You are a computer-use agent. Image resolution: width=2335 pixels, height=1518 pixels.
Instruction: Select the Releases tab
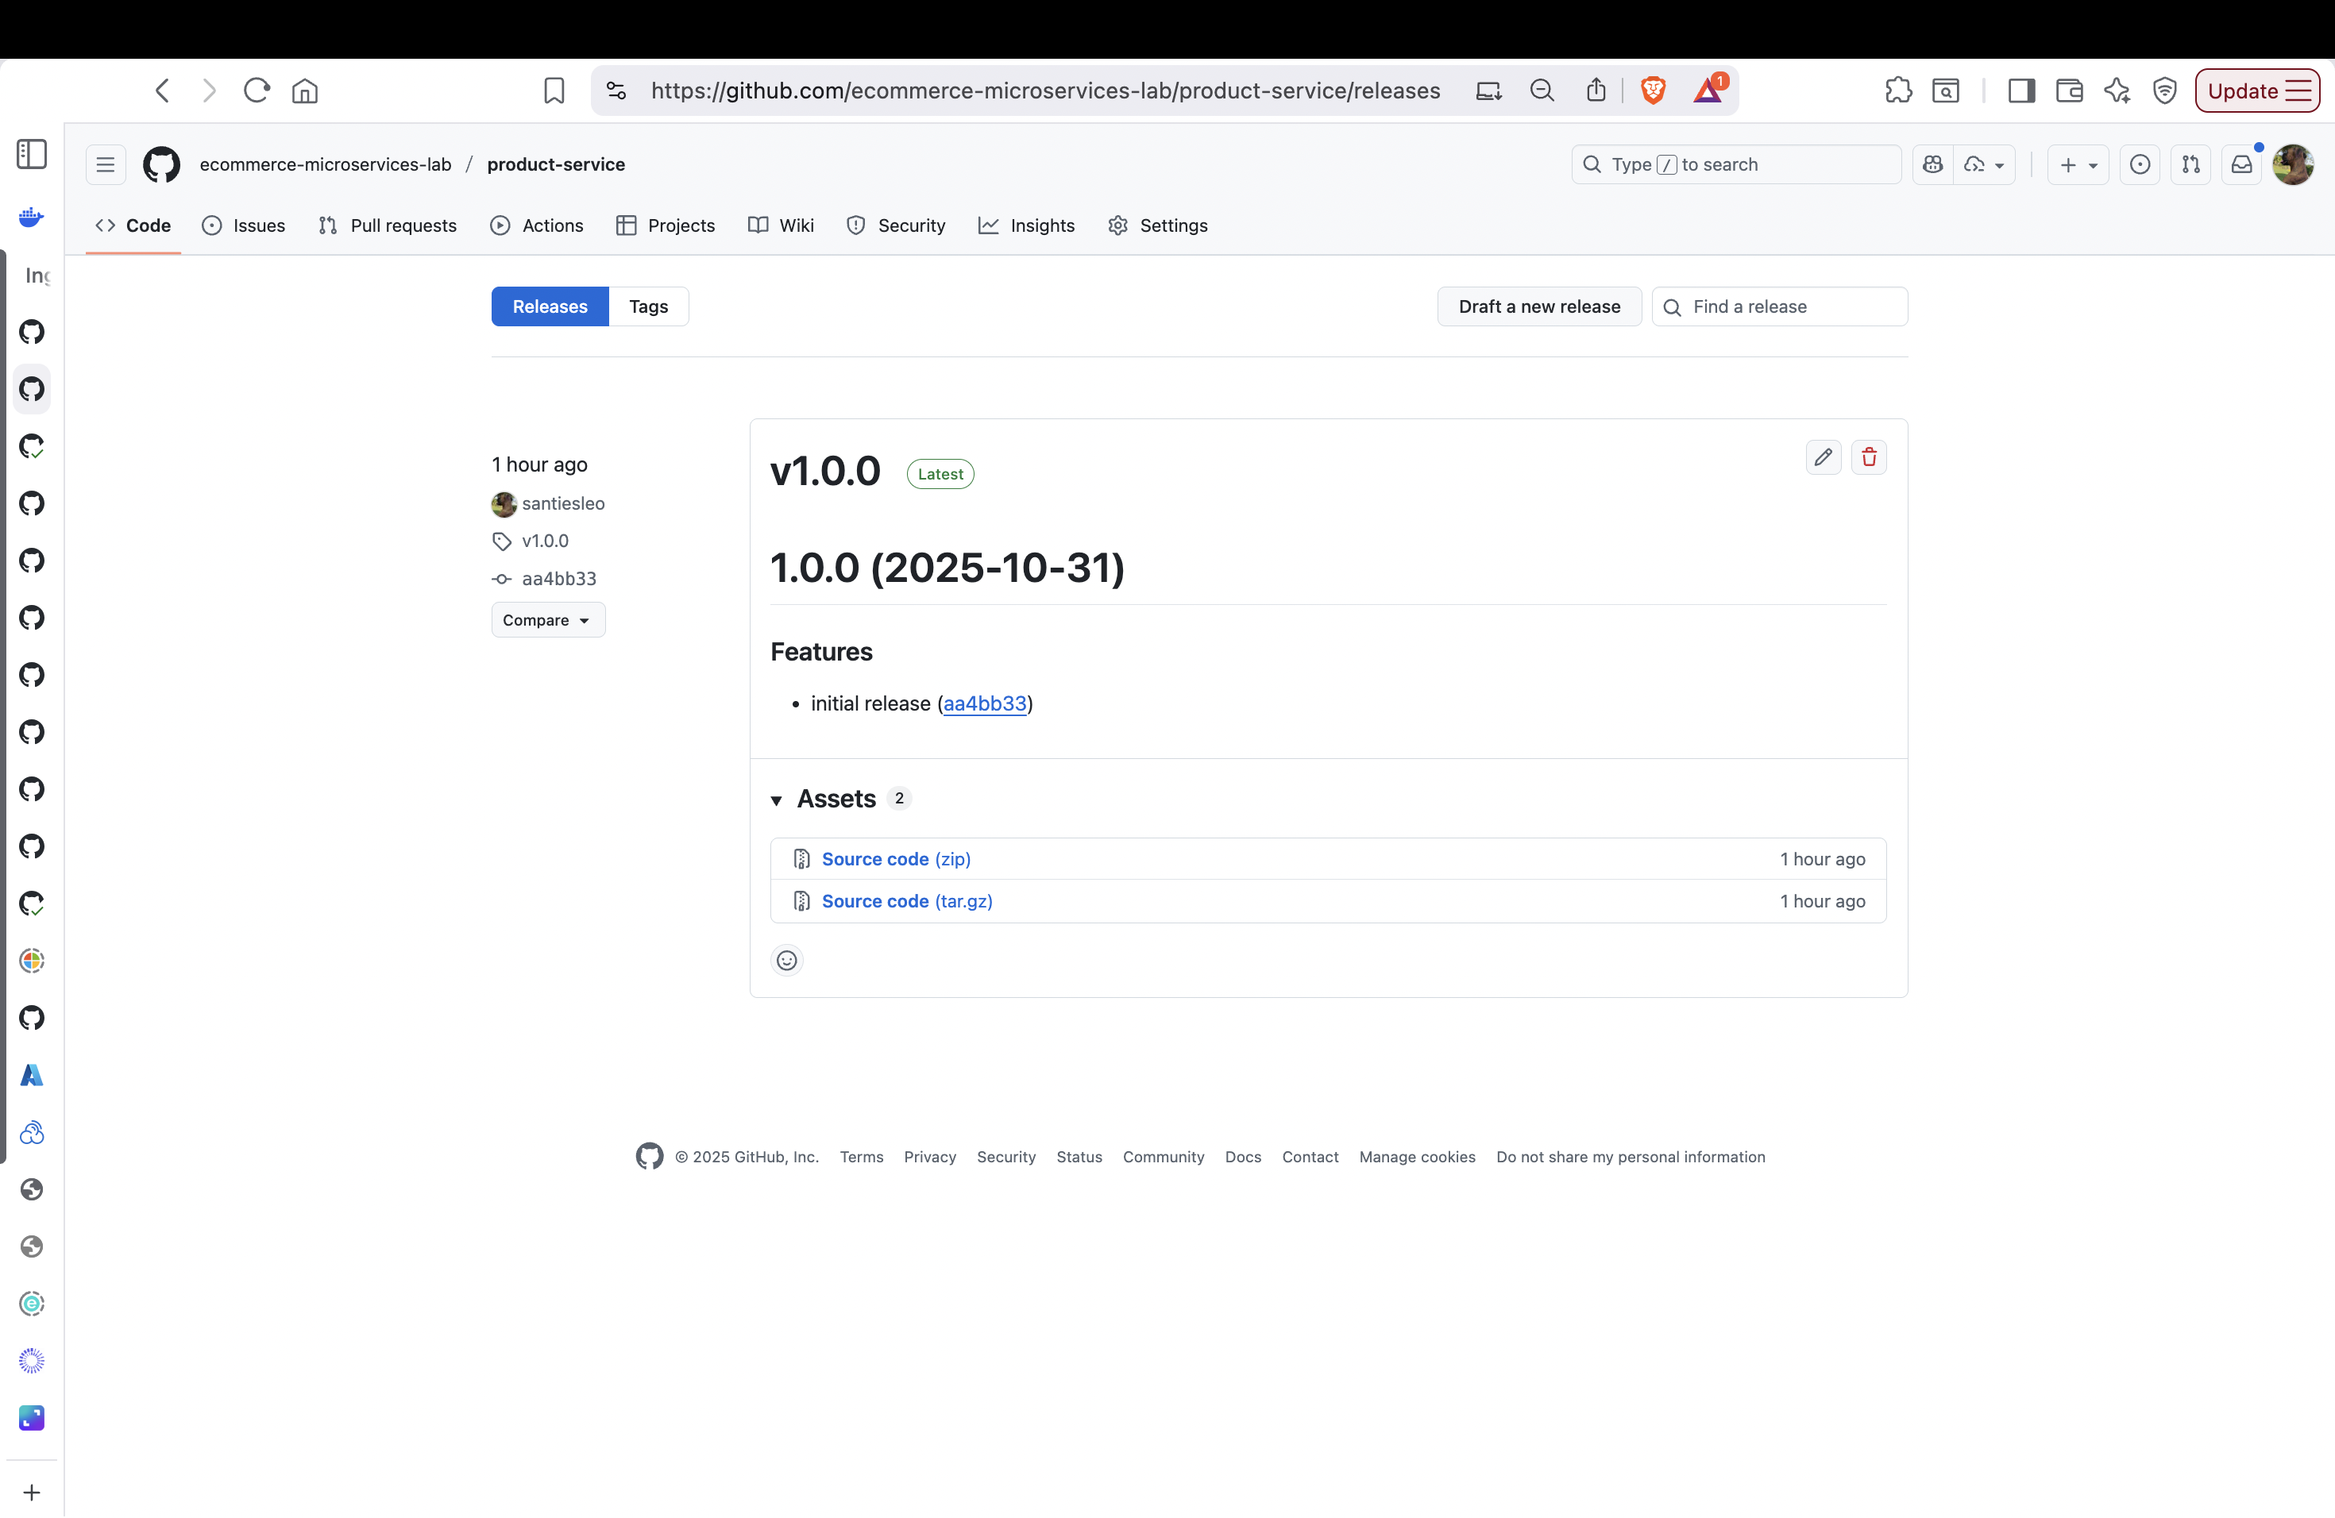pos(550,307)
